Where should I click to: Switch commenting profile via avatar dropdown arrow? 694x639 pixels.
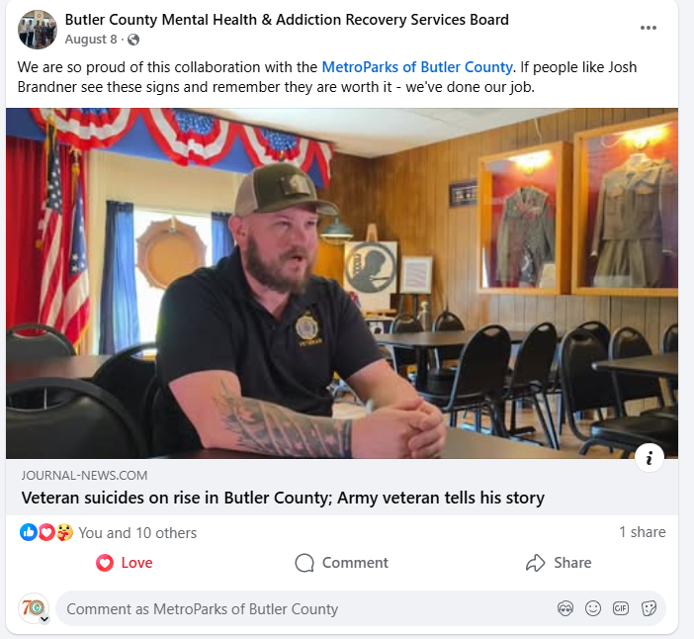tap(44, 619)
